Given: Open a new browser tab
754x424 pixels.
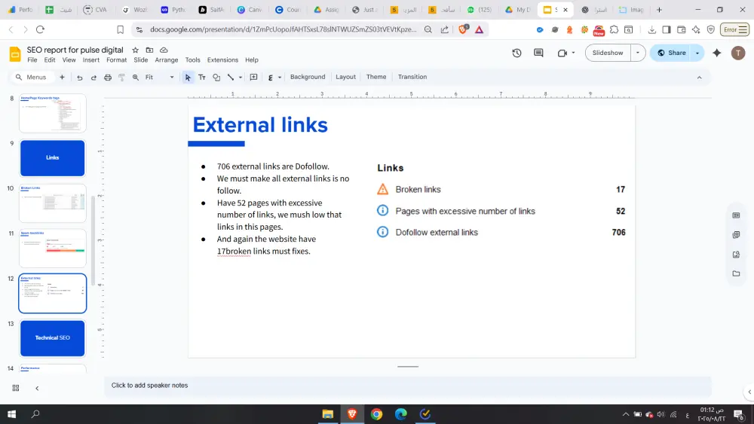Looking at the screenshot, I should tap(659, 10).
